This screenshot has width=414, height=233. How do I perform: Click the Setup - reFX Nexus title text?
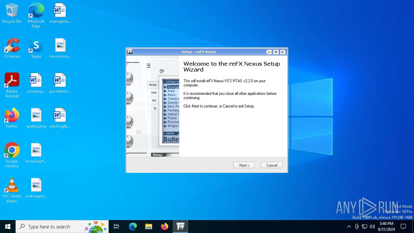(199, 52)
